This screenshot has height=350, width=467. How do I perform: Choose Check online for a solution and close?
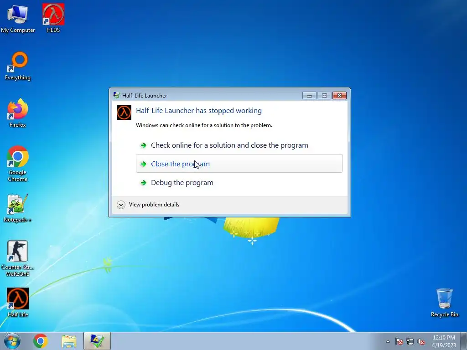click(x=239, y=145)
